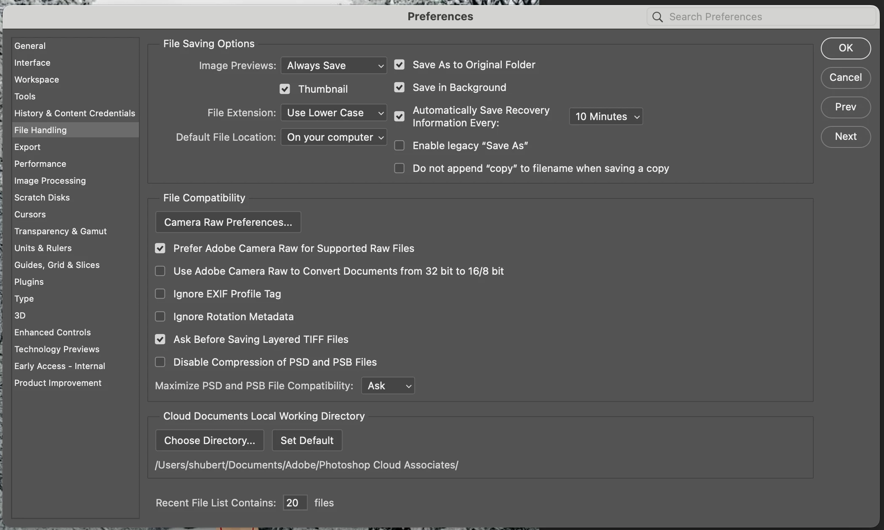Switch to the Performance preferences section
This screenshot has height=530, width=884.
(40, 164)
